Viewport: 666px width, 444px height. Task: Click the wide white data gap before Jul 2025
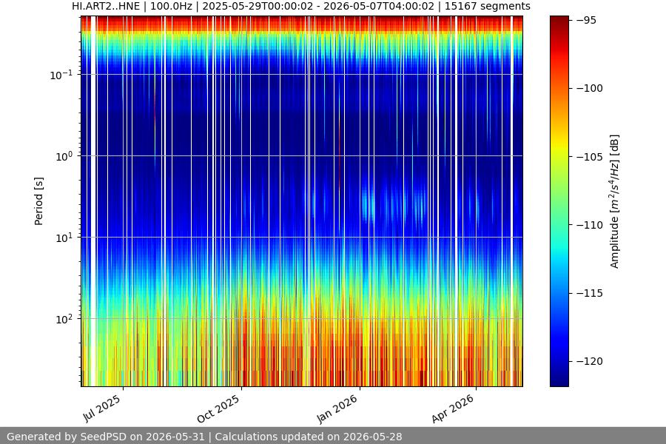point(93,201)
